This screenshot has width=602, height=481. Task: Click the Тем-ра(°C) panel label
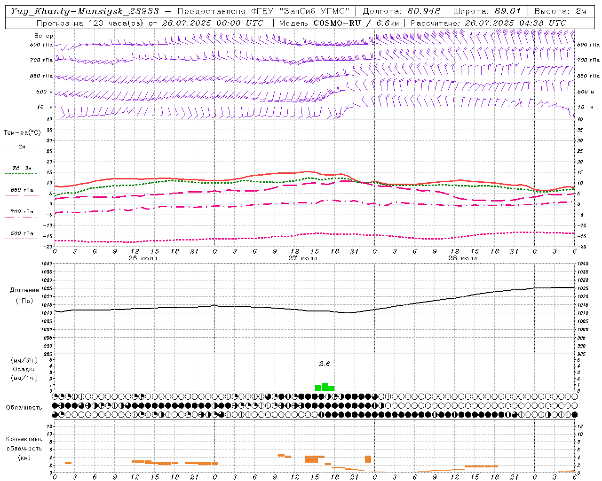click(22, 133)
